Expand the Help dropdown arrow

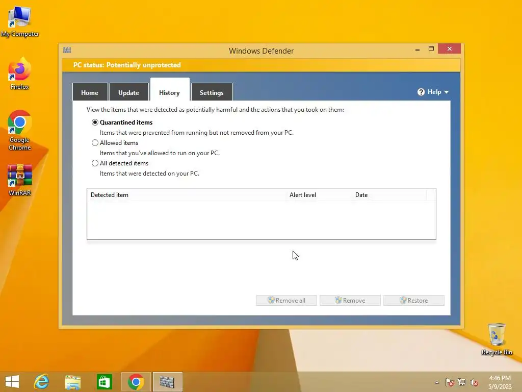447,92
